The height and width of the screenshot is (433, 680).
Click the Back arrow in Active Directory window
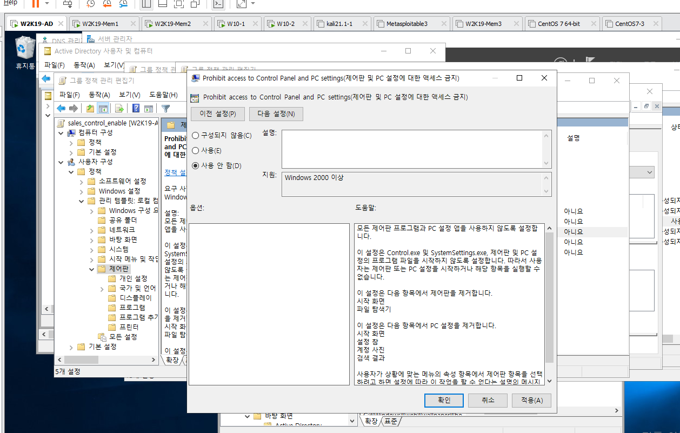click(47, 79)
